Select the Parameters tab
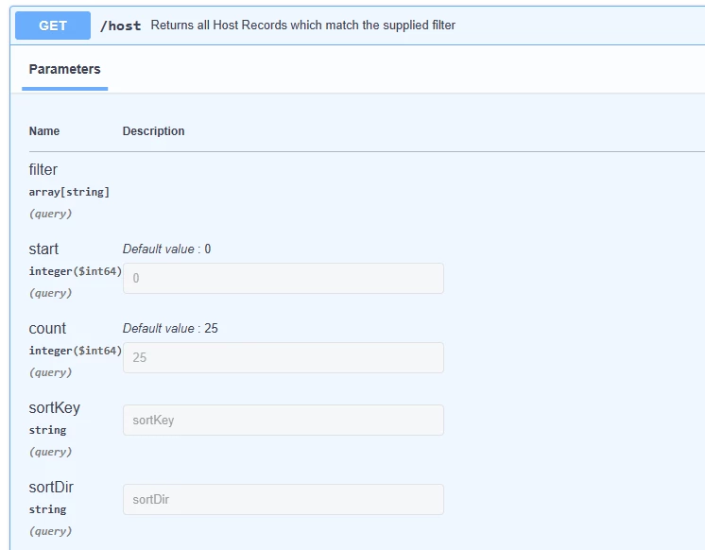 [x=65, y=69]
